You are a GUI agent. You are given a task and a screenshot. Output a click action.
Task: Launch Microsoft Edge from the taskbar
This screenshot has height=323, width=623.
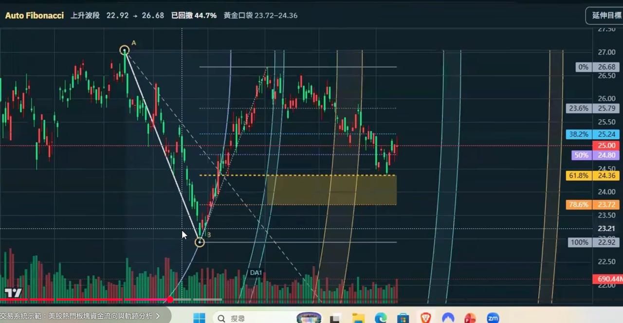click(381, 318)
